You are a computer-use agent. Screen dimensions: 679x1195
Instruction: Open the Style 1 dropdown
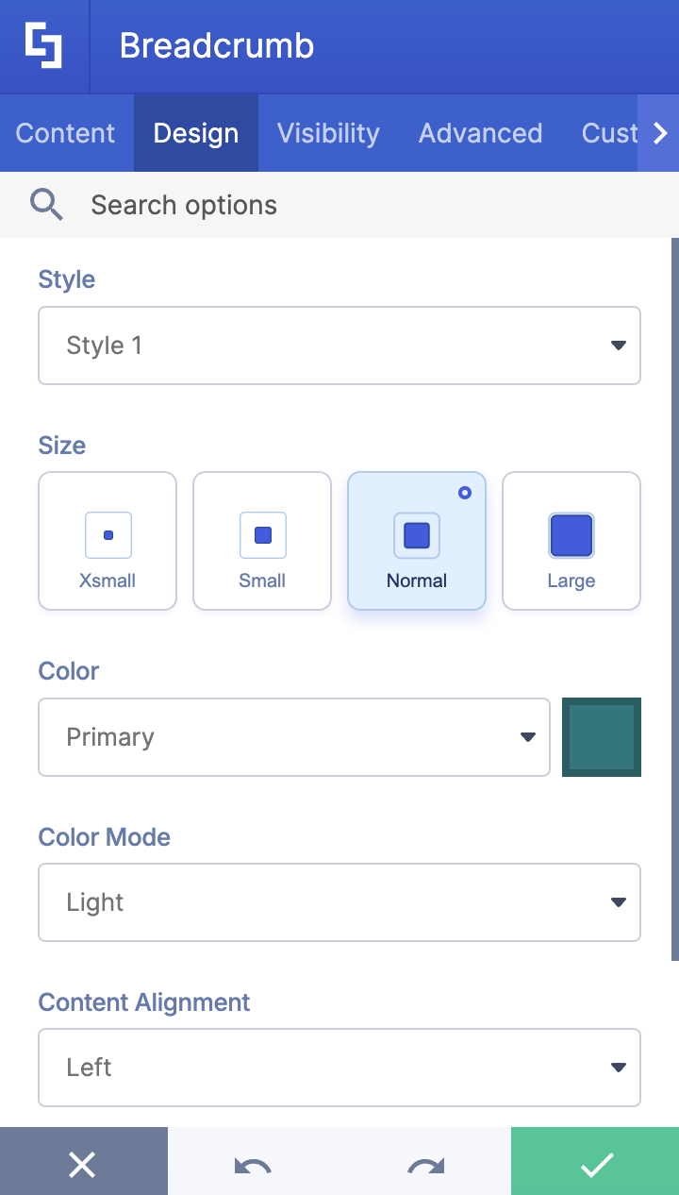click(339, 345)
